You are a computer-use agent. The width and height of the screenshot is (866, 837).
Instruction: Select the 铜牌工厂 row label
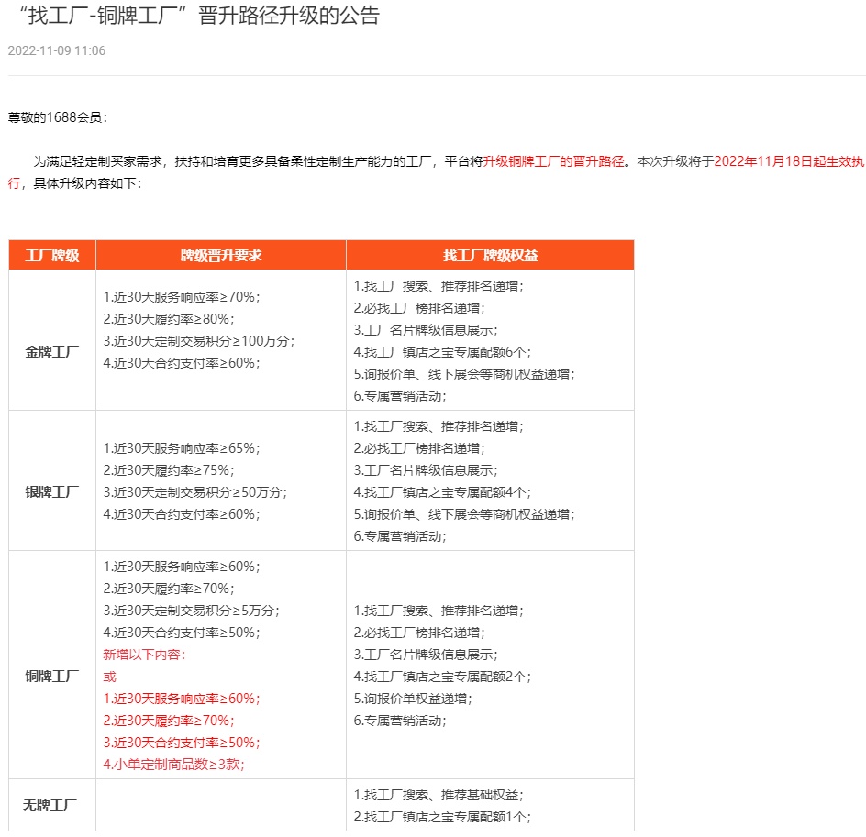(x=52, y=676)
